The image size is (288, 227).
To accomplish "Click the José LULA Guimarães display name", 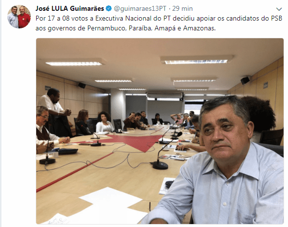I will [x=69, y=8].
